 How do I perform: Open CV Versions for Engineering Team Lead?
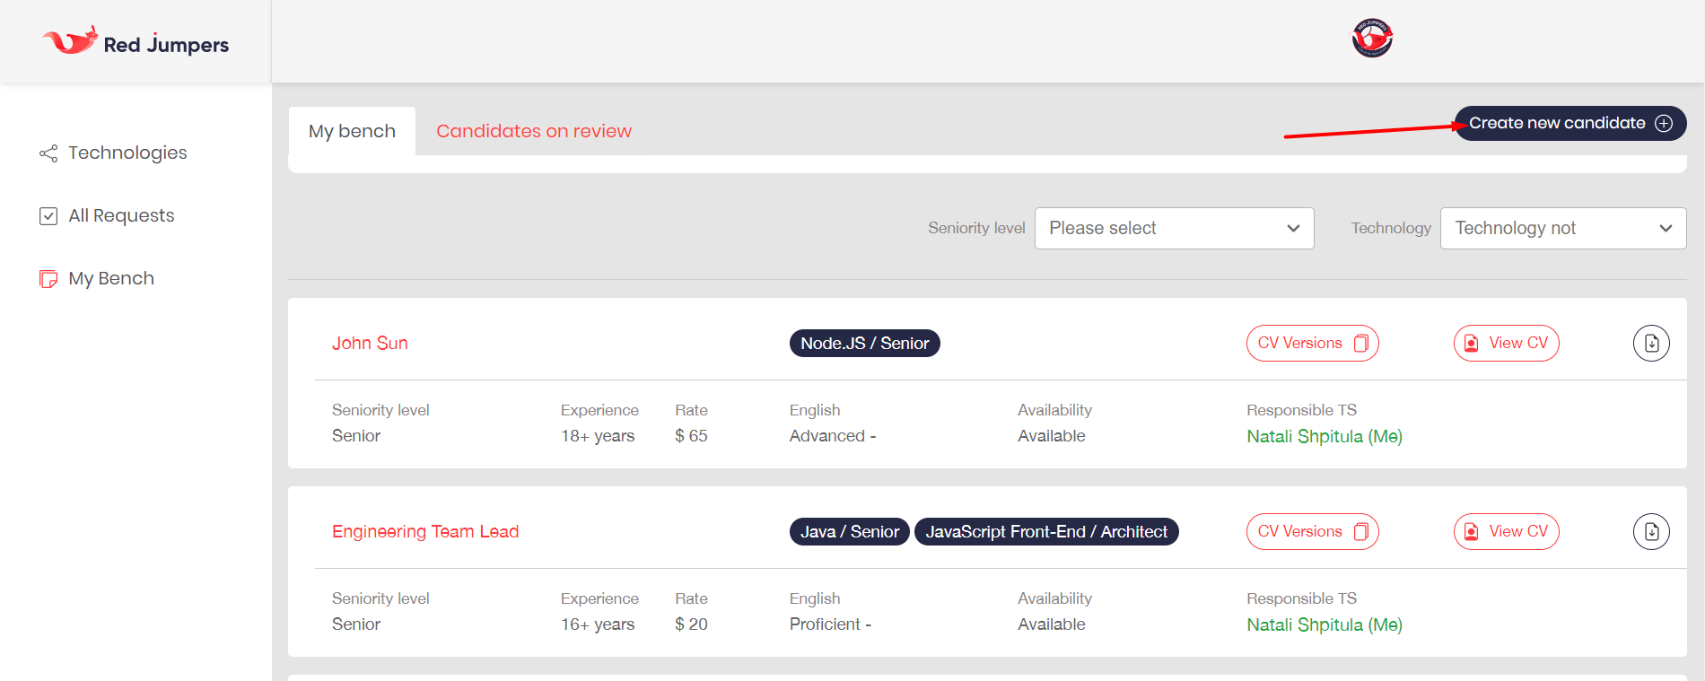[1312, 532]
